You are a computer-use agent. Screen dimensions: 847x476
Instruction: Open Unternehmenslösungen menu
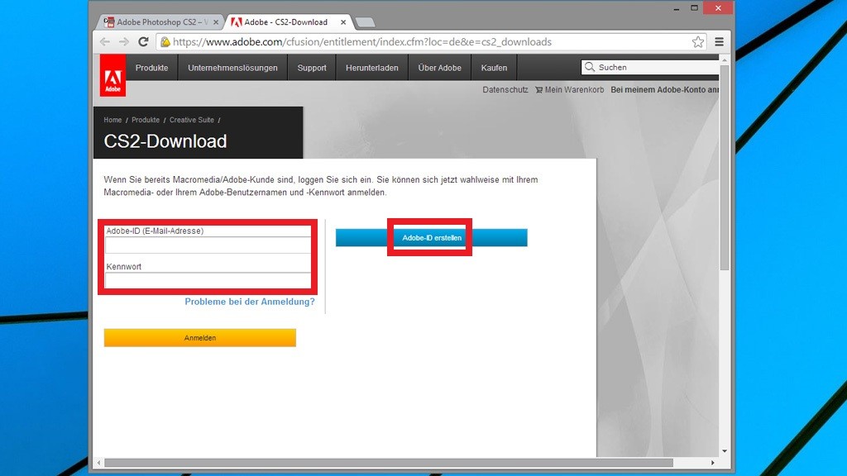[x=232, y=68]
